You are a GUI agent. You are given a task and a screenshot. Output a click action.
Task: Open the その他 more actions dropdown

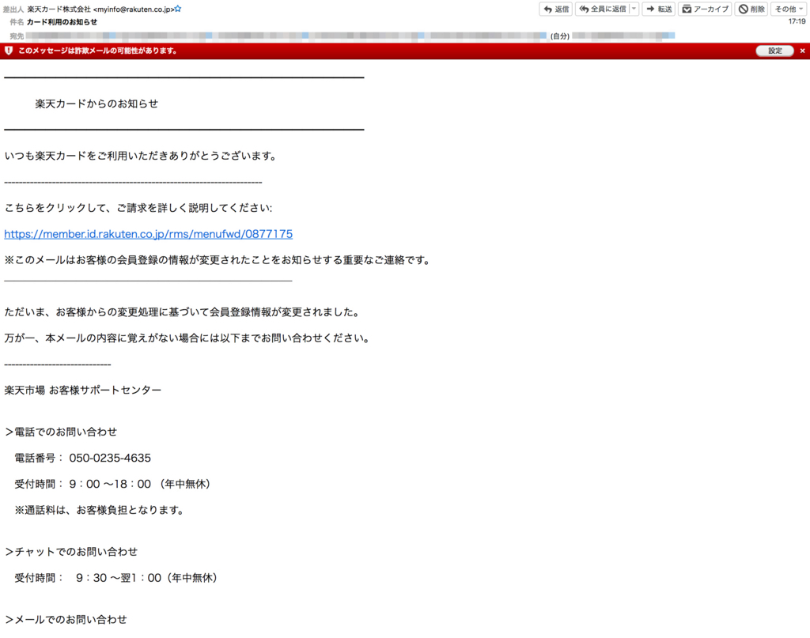tap(789, 9)
